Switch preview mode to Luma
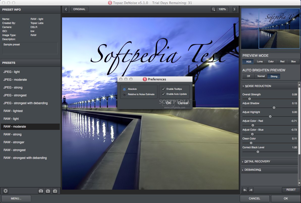301x203 pixels. 260,62
